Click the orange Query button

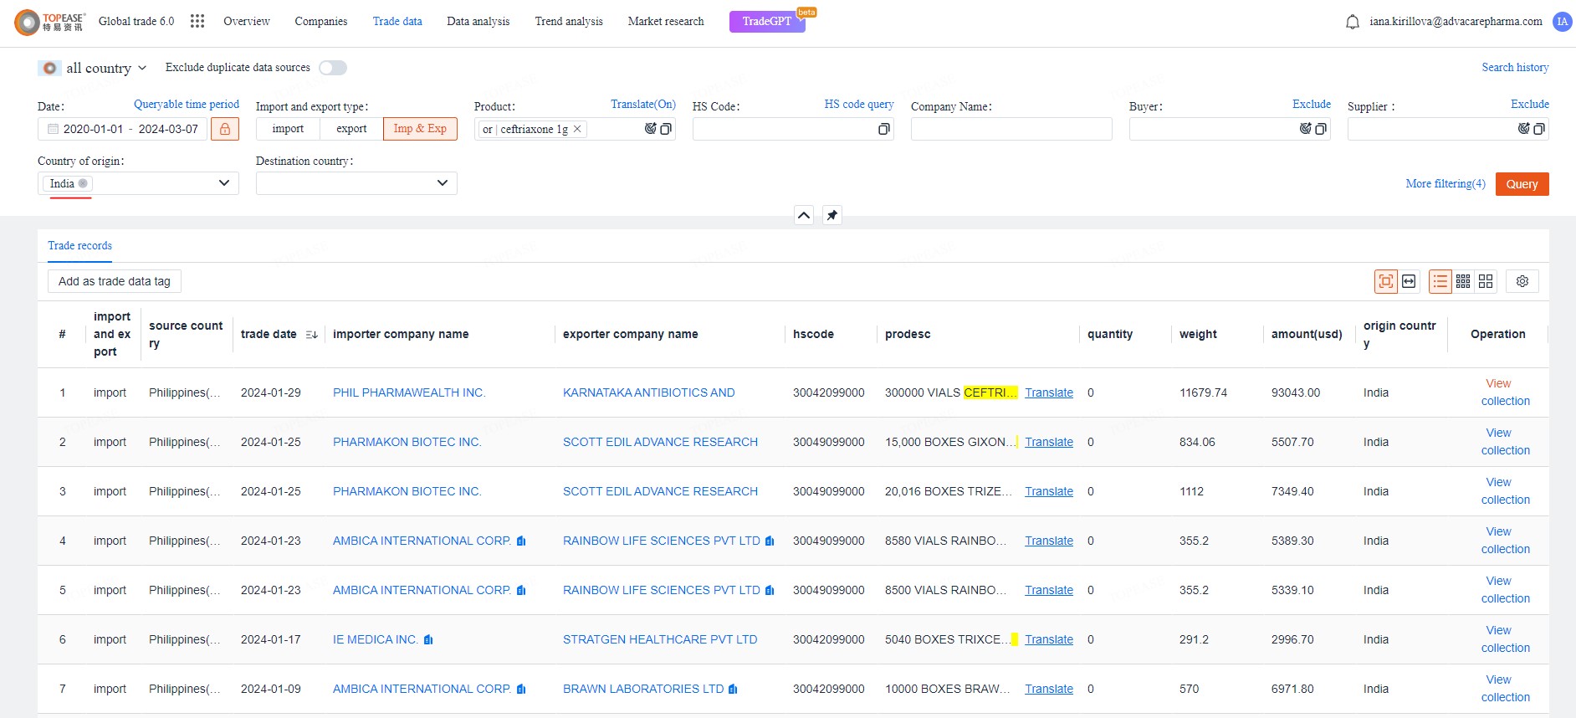point(1522,184)
